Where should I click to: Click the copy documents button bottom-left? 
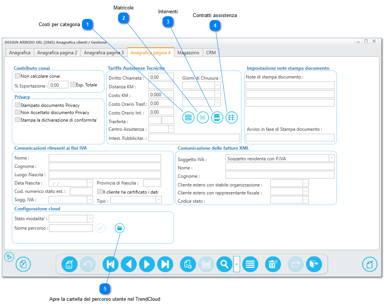point(23,264)
